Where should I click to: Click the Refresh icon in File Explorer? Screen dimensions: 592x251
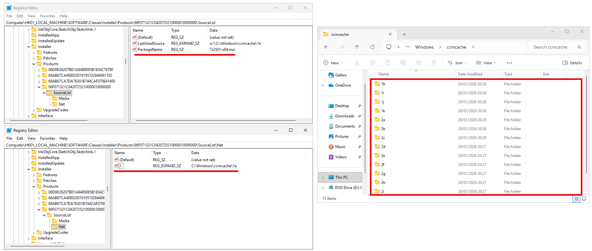(x=372, y=47)
